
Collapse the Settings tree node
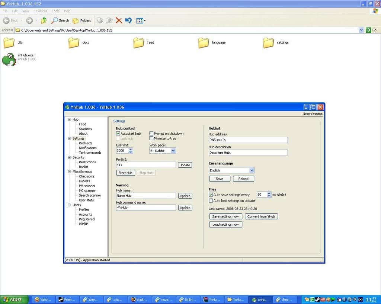(x=69, y=138)
